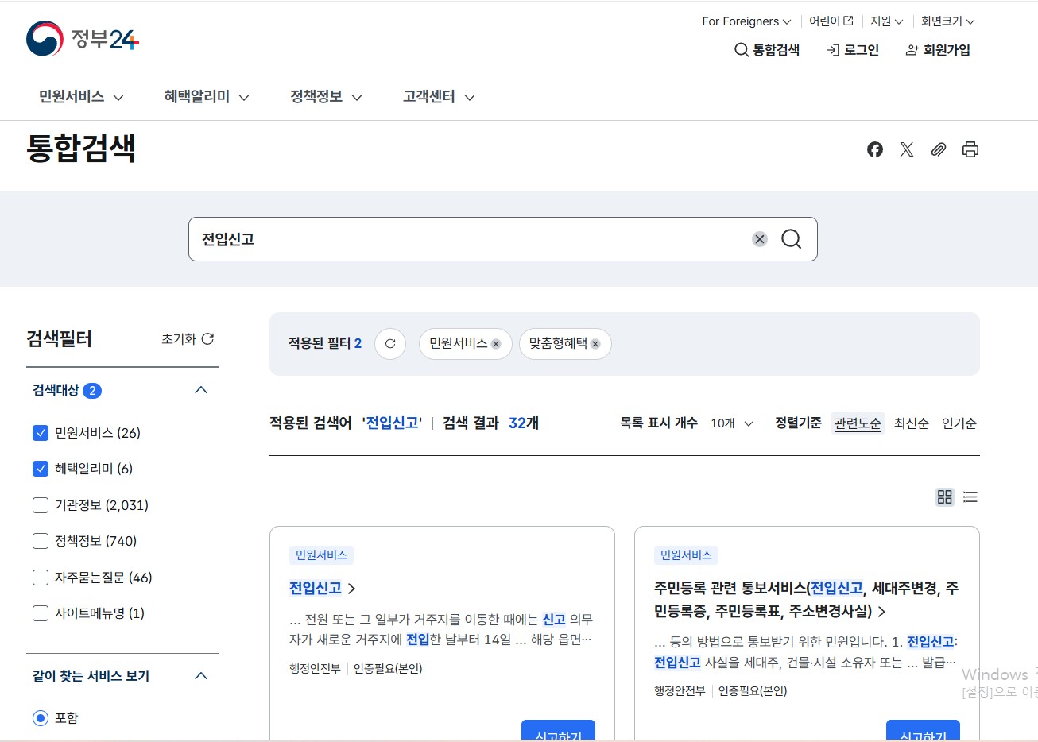Run the search with the magnifier icon
Image resolution: width=1038 pixels, height=742 pixels.
(x=791, y=238)
